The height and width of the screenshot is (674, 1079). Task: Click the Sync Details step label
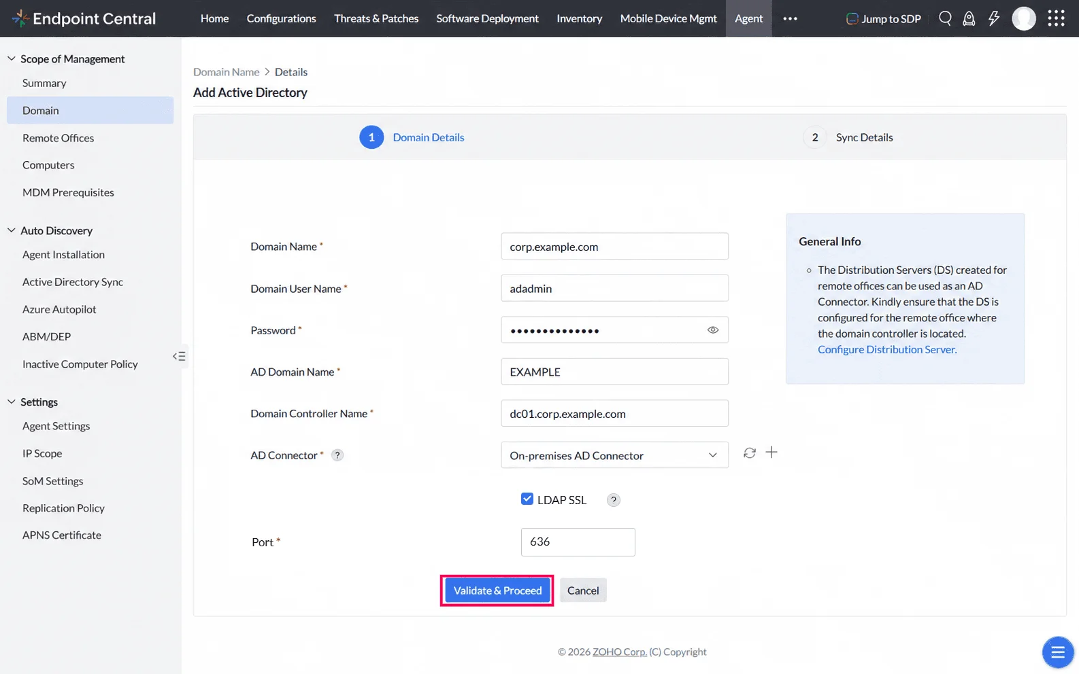click(864, 137)
